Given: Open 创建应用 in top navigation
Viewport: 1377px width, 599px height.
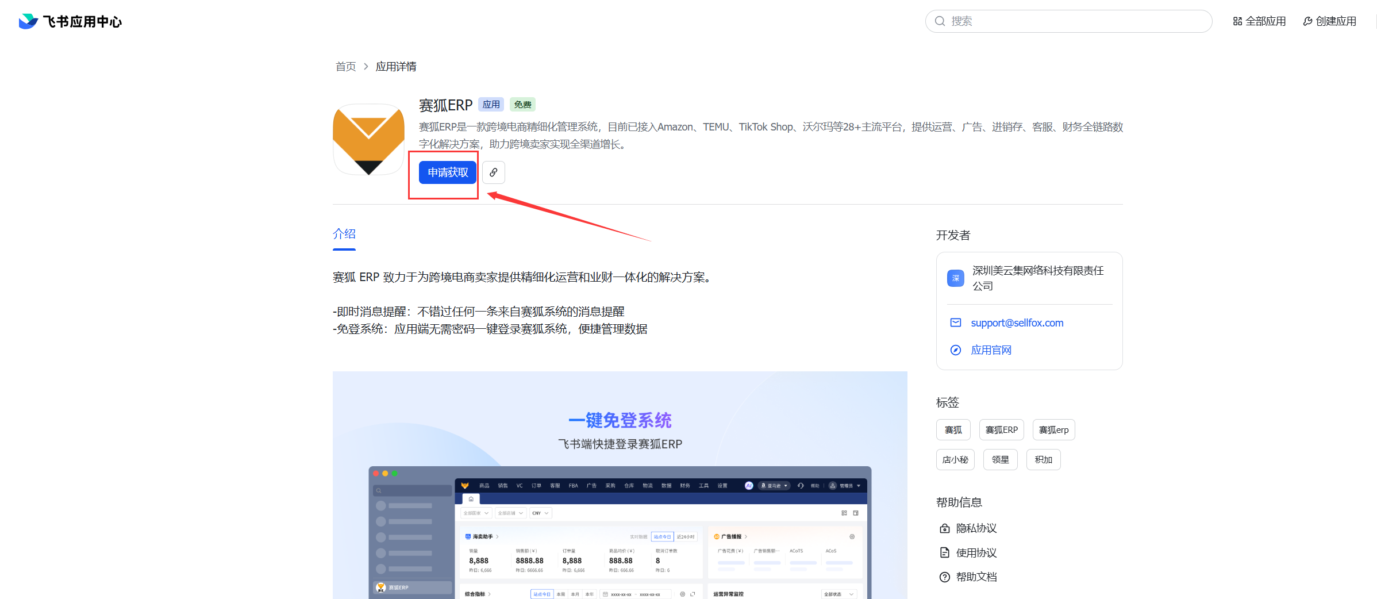Looking at the screenshot, I should 1329,21.
